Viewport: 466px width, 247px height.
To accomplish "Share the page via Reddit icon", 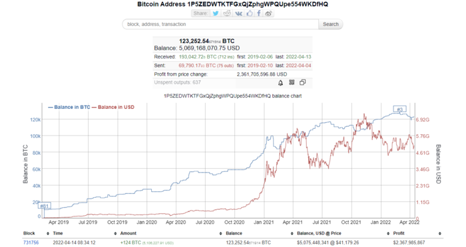I will point(227,13).
